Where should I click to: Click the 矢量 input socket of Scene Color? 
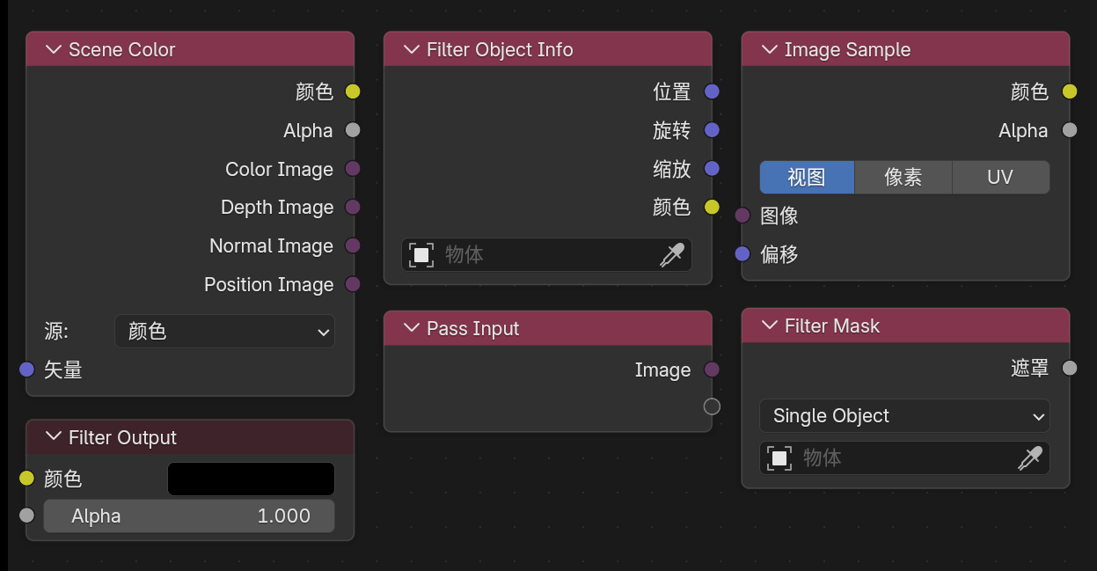(x=27, y=370)
